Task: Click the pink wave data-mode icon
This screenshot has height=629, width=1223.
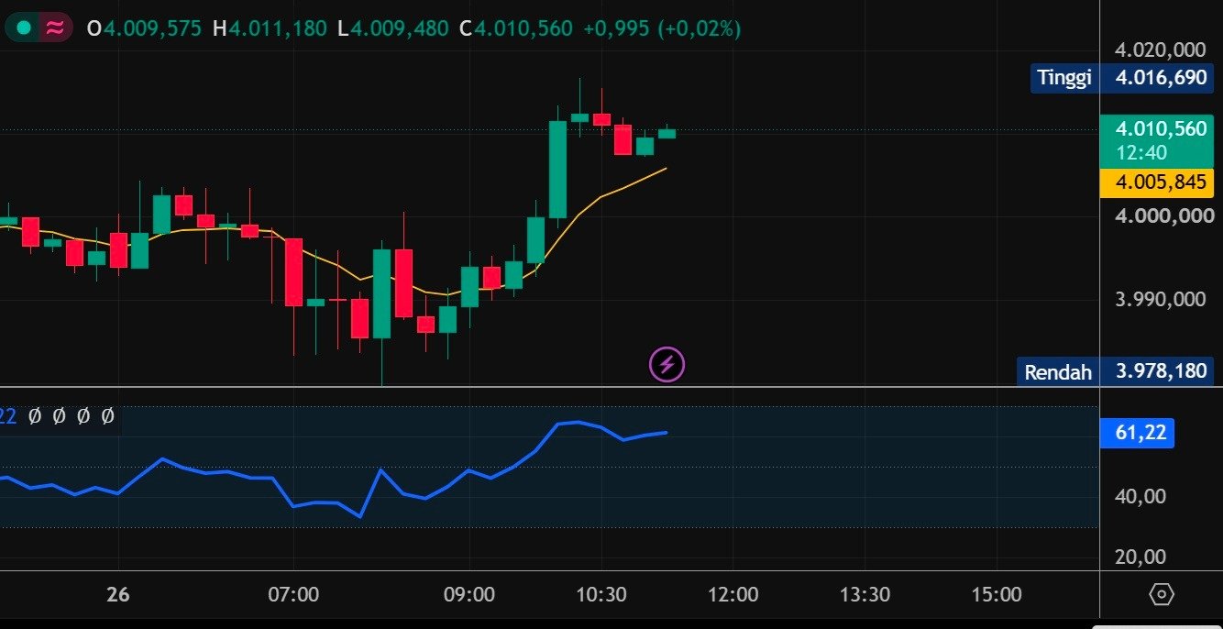Action: 55,28
